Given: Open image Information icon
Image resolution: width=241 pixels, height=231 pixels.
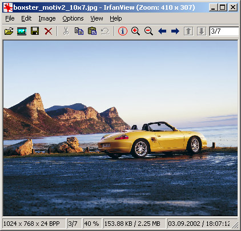Looking at the screenshot, I should click(123, 31).
